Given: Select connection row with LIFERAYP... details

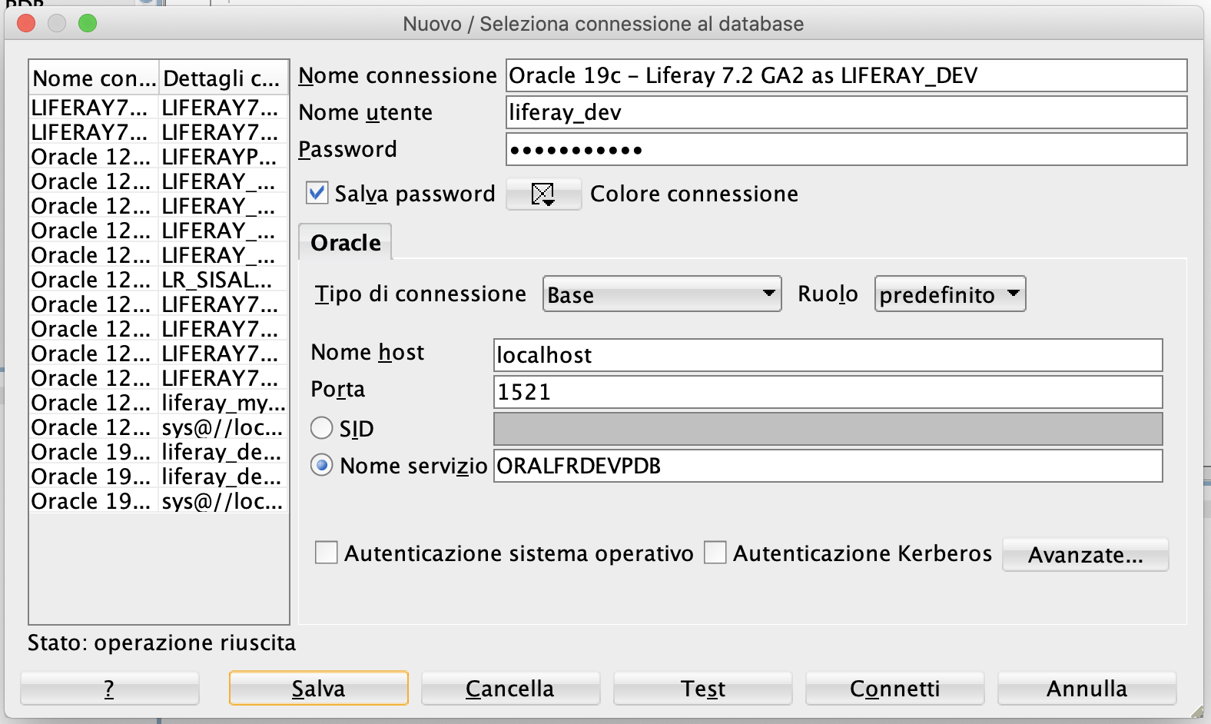Looking at the screenshot, I should click(159, 157).
